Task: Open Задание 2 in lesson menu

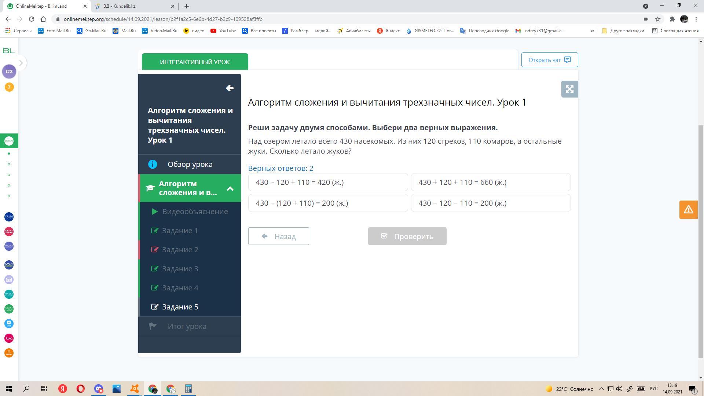Action: [180, 250]
